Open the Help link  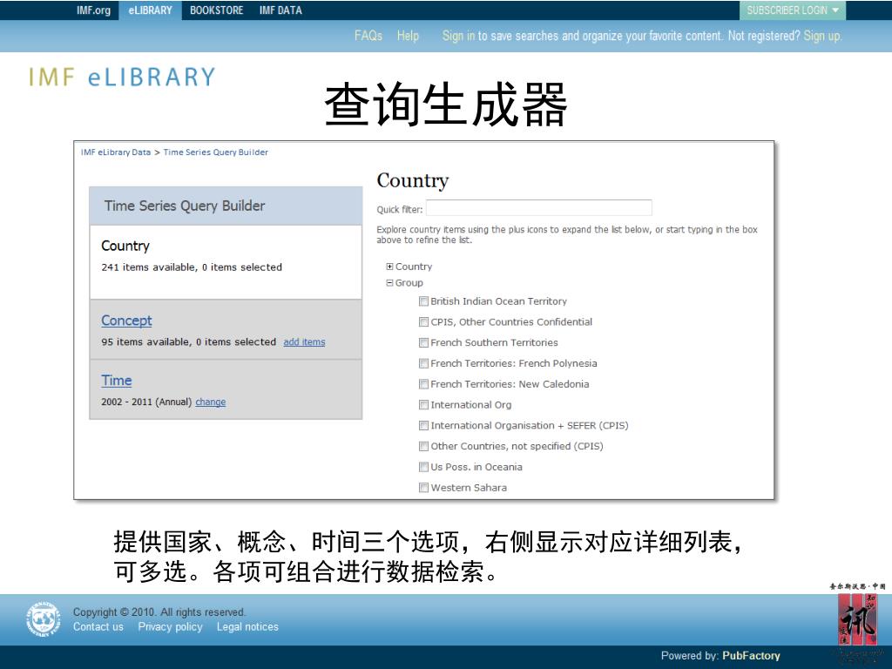point(408,36)
